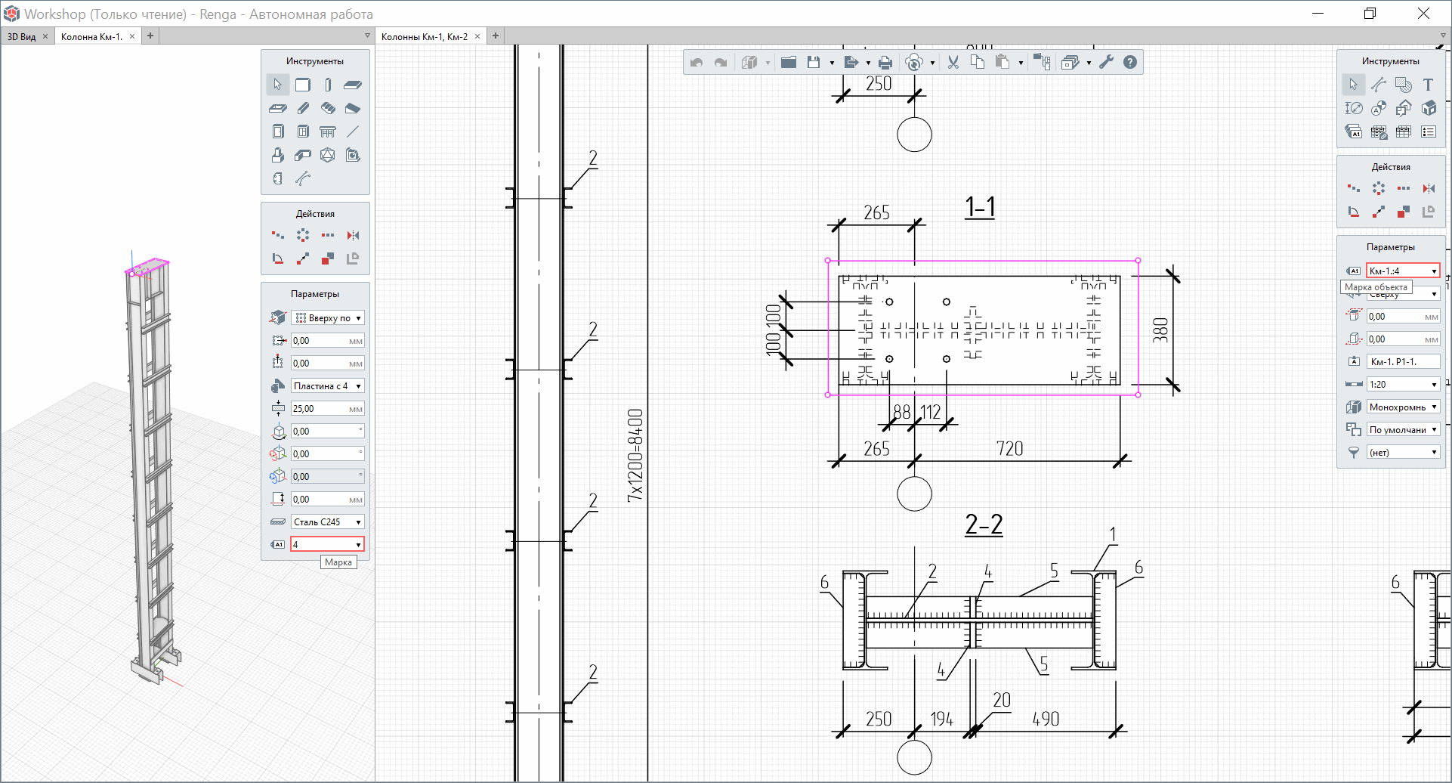Click the Copy icon in the main toolbar
1452x783 pixels.
click(x=978, y=63)
